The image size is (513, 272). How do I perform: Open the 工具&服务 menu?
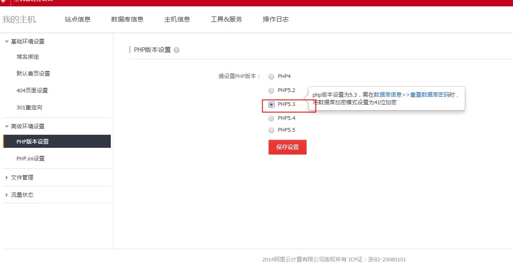[226, 19]
